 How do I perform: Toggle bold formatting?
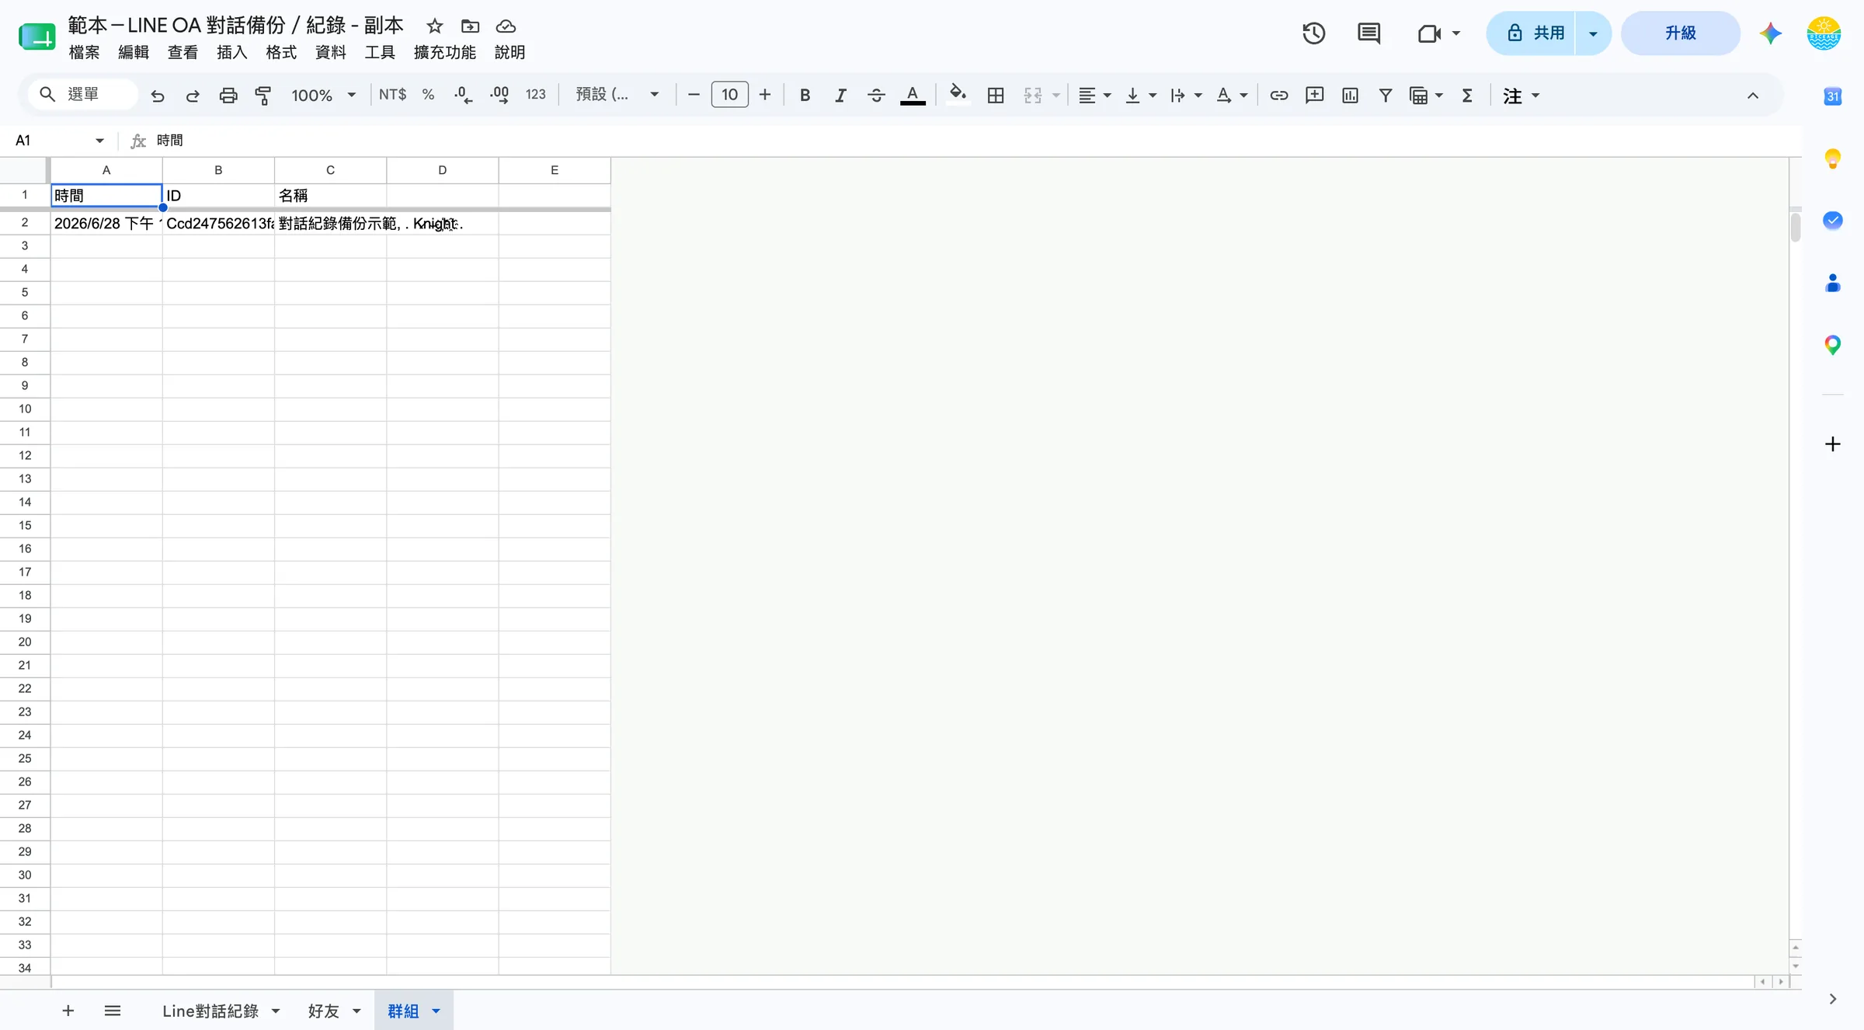805,96
